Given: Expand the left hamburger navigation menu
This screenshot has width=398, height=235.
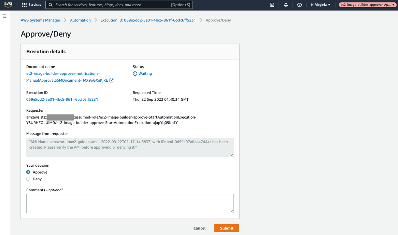Looking at the screenshot, I should click(4, 16).
